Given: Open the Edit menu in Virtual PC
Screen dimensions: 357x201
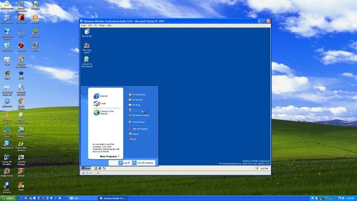Looking at the screenshot, I should [90, 26].
